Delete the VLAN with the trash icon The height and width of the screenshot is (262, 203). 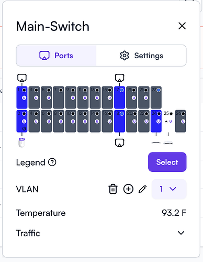[x=113, y=189]
